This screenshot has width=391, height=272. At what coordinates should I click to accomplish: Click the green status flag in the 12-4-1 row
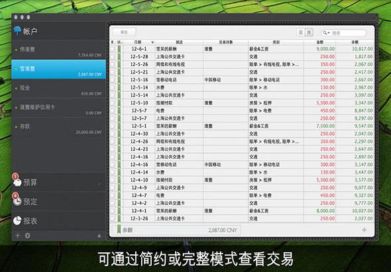coord(119,210)
